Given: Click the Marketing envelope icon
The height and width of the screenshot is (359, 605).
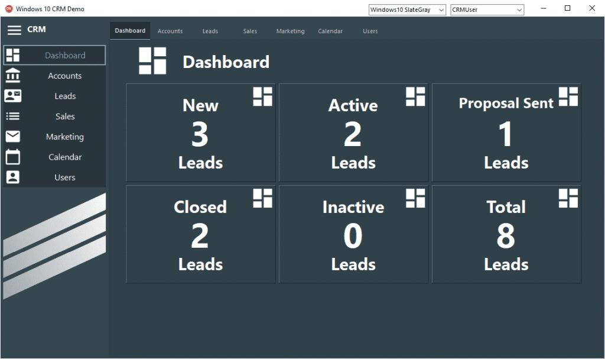Looking at the screenshot, I should tap(13, 137).
